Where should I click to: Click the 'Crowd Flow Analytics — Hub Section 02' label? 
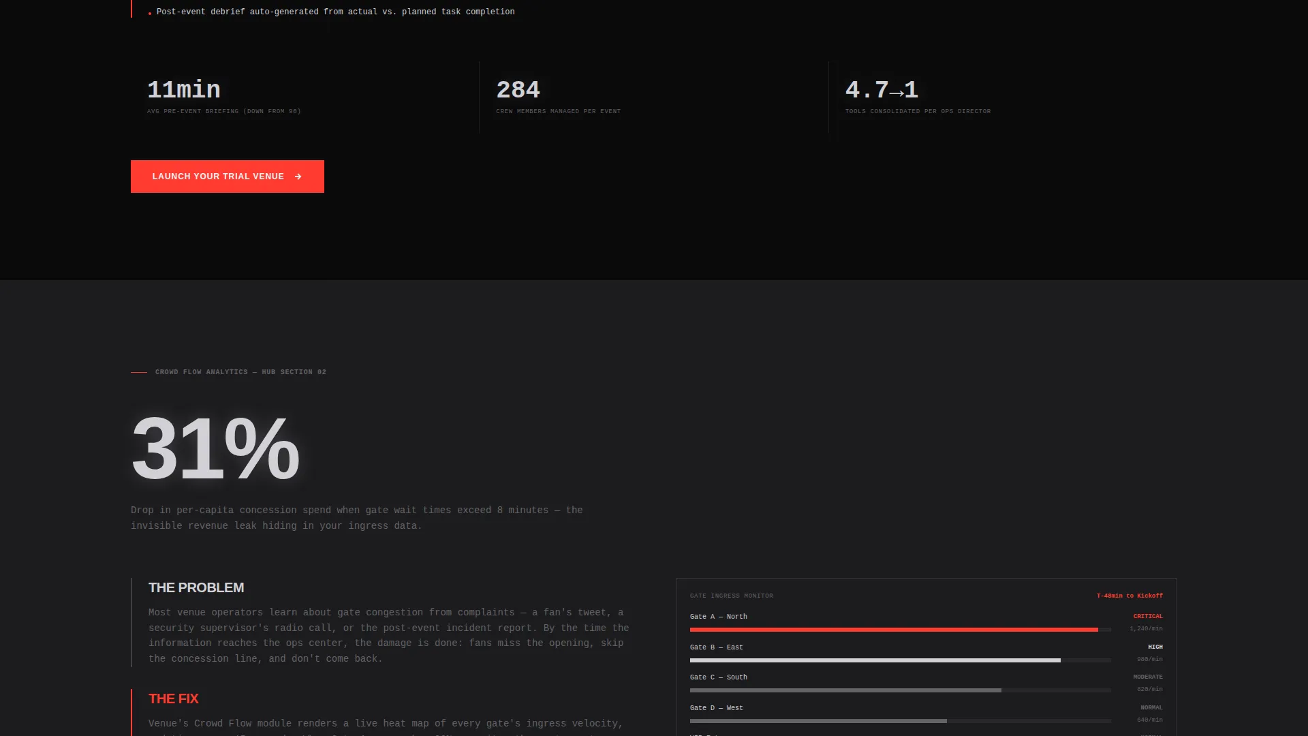point(240,372)
